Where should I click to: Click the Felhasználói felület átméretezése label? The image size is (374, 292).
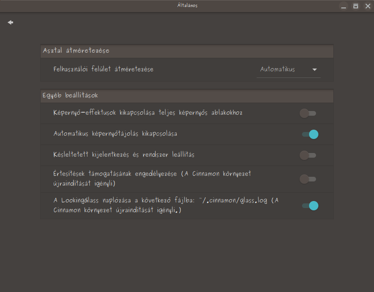tap(103, 69)
